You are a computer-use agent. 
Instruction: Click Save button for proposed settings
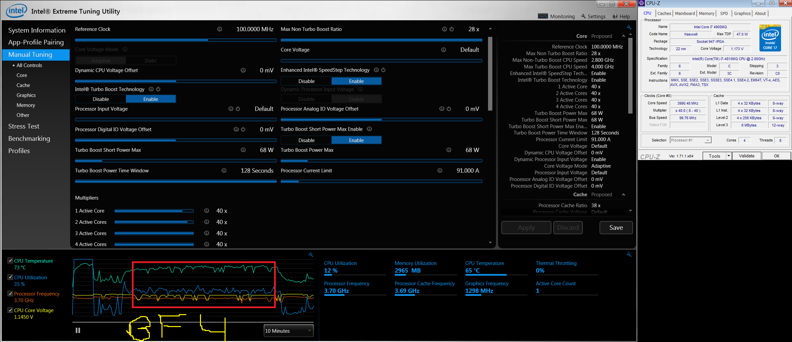[x=616, y=227]
